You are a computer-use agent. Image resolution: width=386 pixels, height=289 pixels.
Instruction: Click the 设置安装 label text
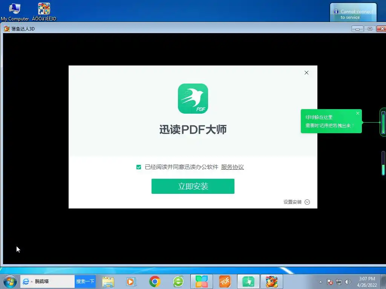293,202
